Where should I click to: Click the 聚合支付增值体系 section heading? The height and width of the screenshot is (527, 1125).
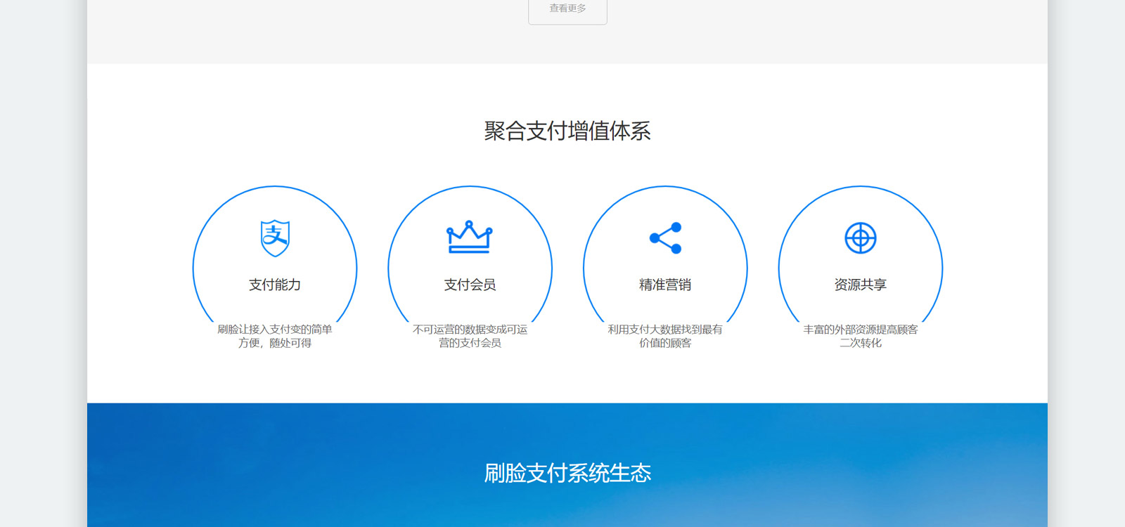(567, 131)
